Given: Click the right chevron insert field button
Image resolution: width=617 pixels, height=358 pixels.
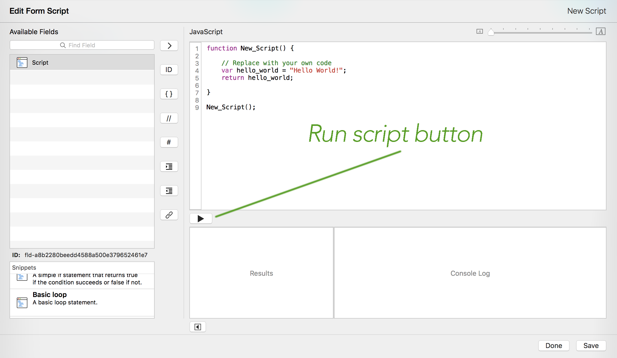Looking at the screenshot, I should point(169,46).
